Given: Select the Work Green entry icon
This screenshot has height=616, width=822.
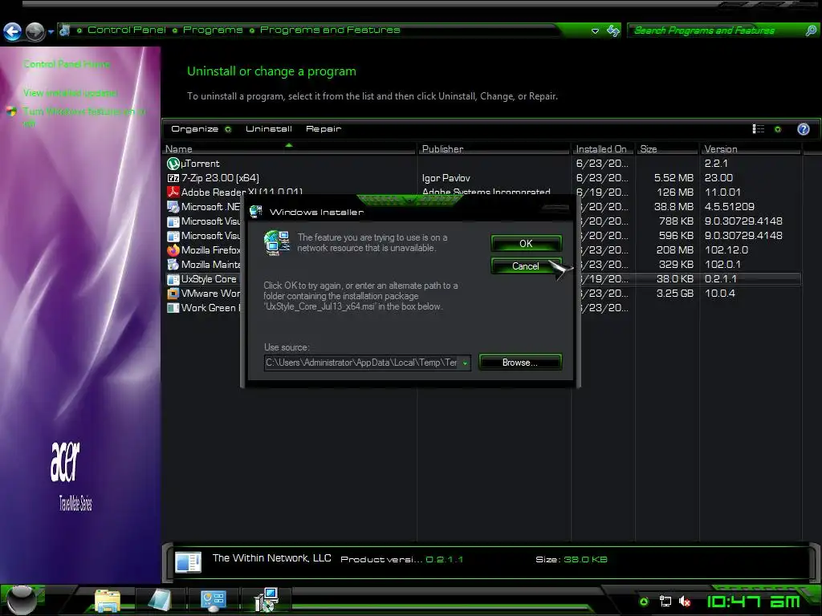Looking at the screenshot, I should point(173,308).
